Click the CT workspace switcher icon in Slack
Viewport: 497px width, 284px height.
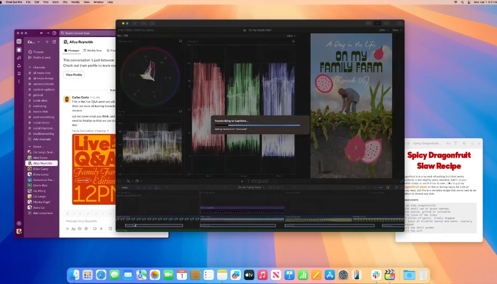click(x=19, y=42)
